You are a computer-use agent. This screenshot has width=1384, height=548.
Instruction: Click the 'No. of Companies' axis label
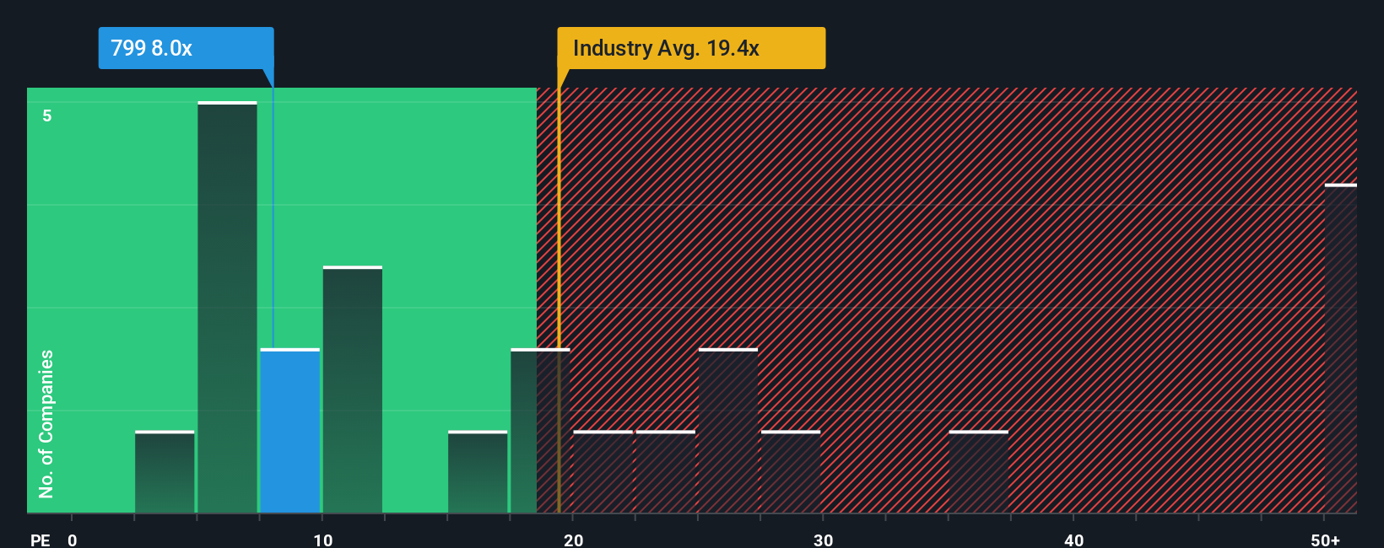point(46,424)
